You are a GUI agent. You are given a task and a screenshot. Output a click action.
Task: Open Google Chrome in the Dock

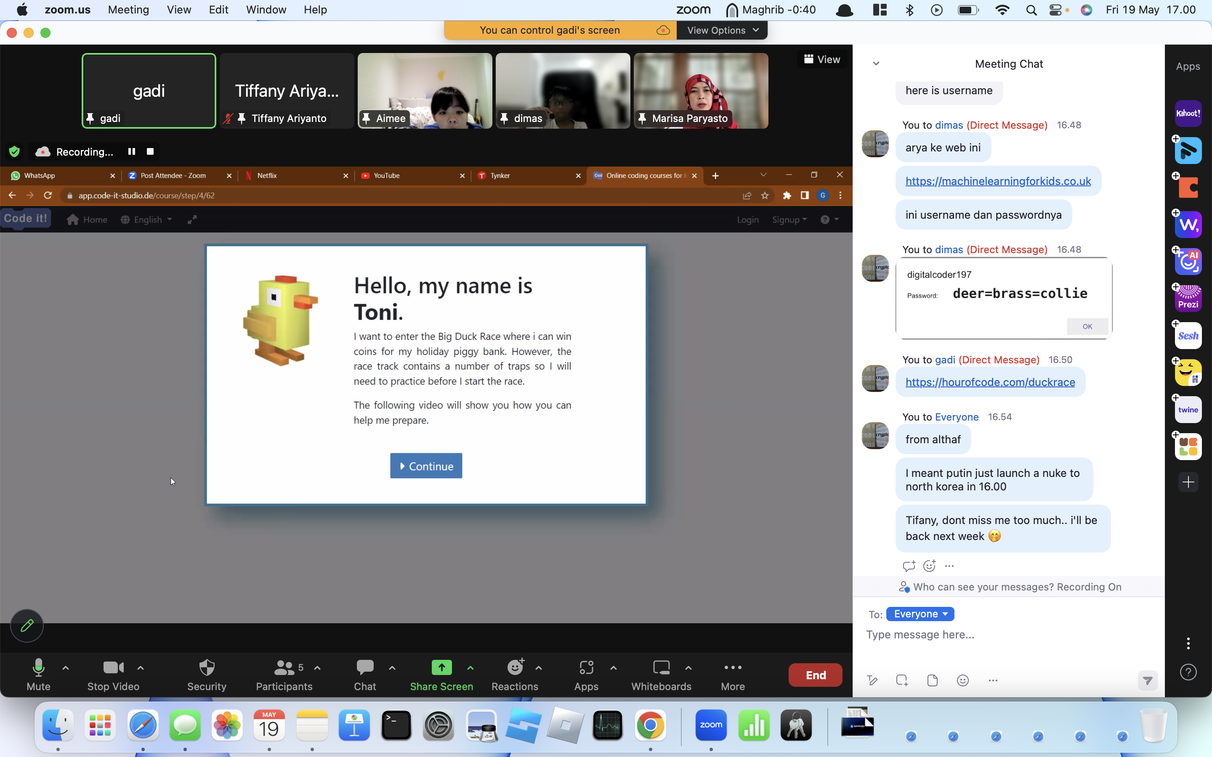click(x=650, y=725)
